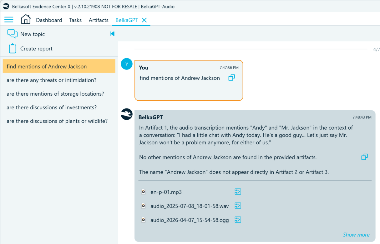Click the Home icon
380x244 pixels.
[x=26, y=20]
